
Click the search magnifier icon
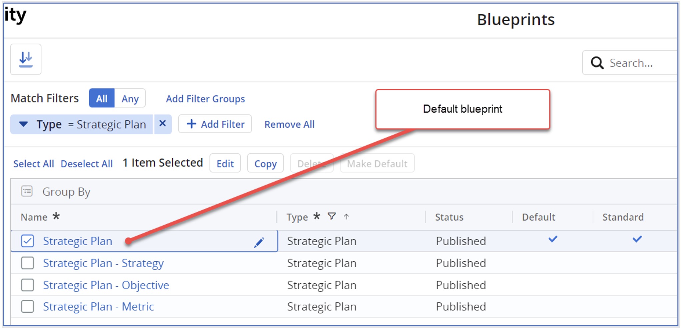tap(597, 63)
